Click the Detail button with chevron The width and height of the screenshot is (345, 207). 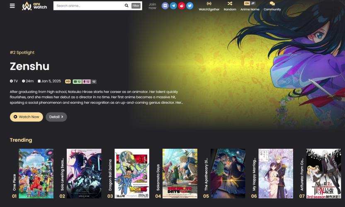(x=56, y=117)
